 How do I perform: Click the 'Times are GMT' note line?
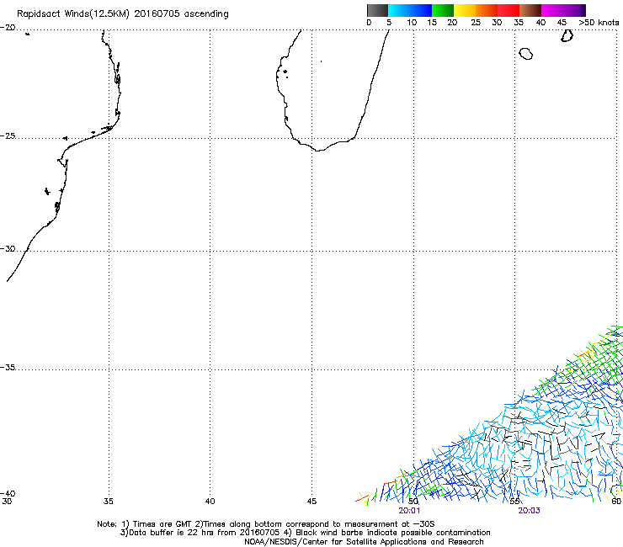click(x=266, y=524)
